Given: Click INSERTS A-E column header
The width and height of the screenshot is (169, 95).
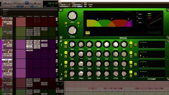Looking at the screenshot, I should pos(29,16).
